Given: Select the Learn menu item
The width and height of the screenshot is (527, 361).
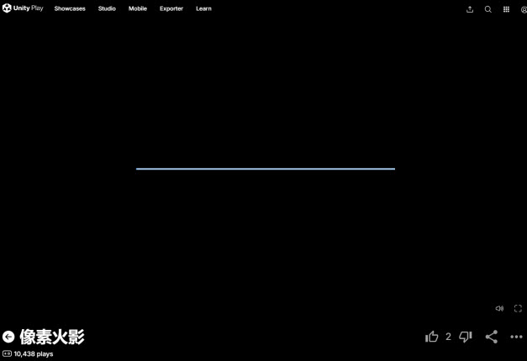Looking at the screenshot, I should [x=203, y=8].
